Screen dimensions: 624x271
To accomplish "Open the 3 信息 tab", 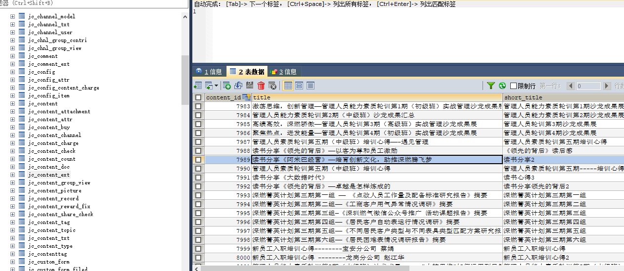I will [284, 72].
